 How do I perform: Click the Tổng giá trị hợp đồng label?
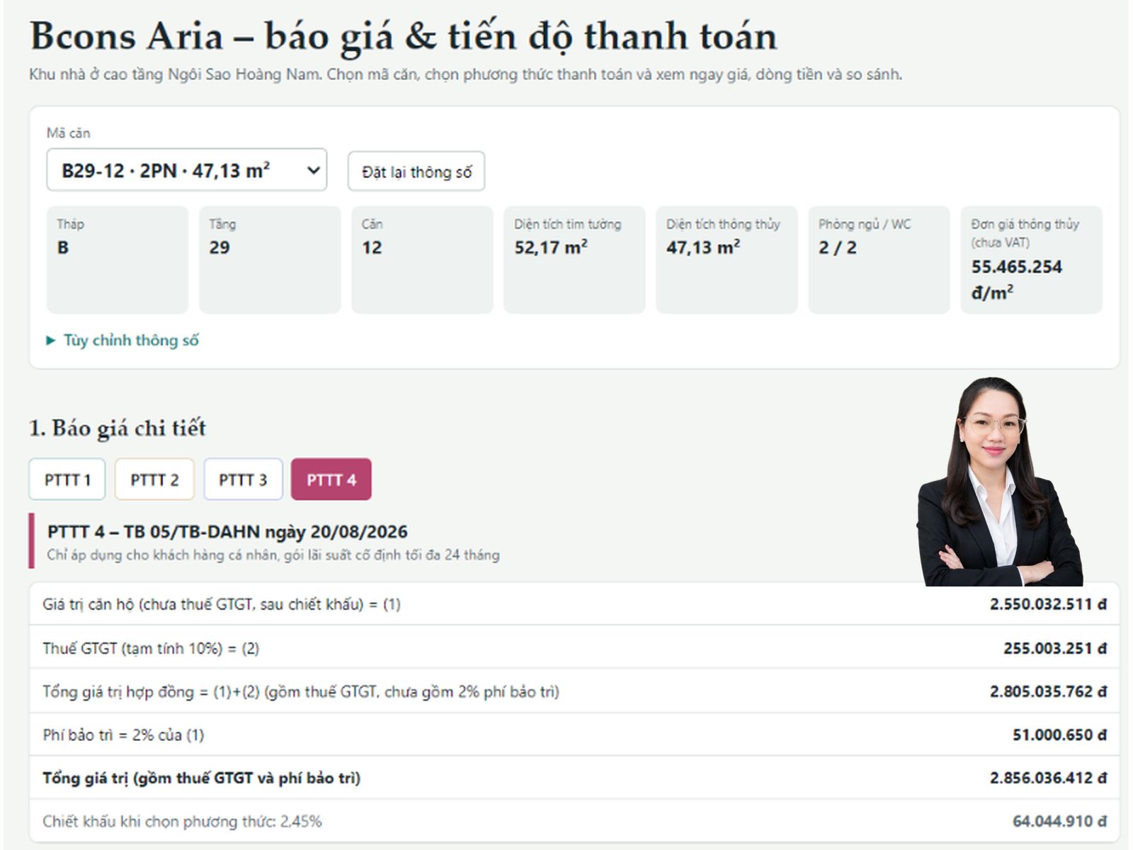coord(301,691)
